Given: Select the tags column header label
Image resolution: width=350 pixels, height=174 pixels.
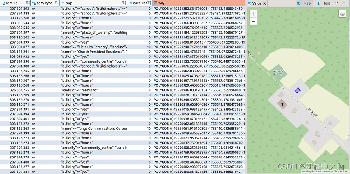Looking at the screenshot, I should 69,3.
